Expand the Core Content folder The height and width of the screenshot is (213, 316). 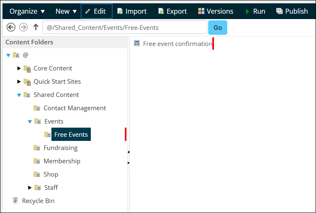pyautogui.click(x=19, y=68)
